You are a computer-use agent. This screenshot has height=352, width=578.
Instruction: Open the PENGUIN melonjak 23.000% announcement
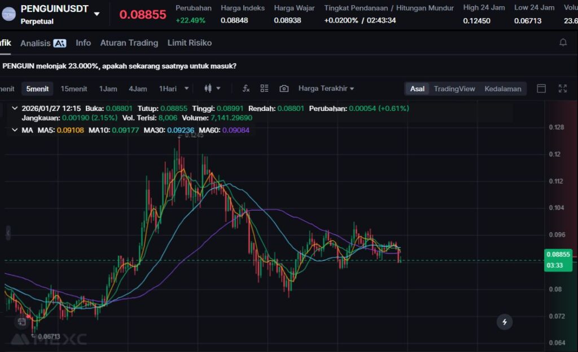[119, 66]
